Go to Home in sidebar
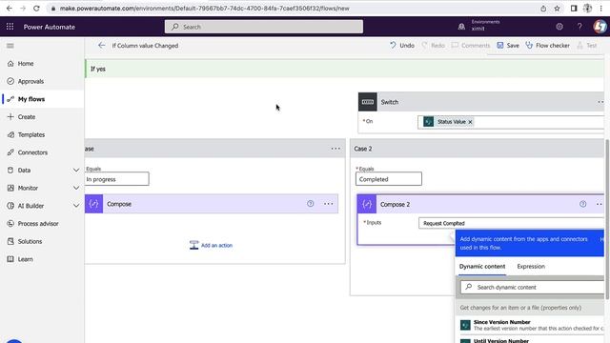 26,64
